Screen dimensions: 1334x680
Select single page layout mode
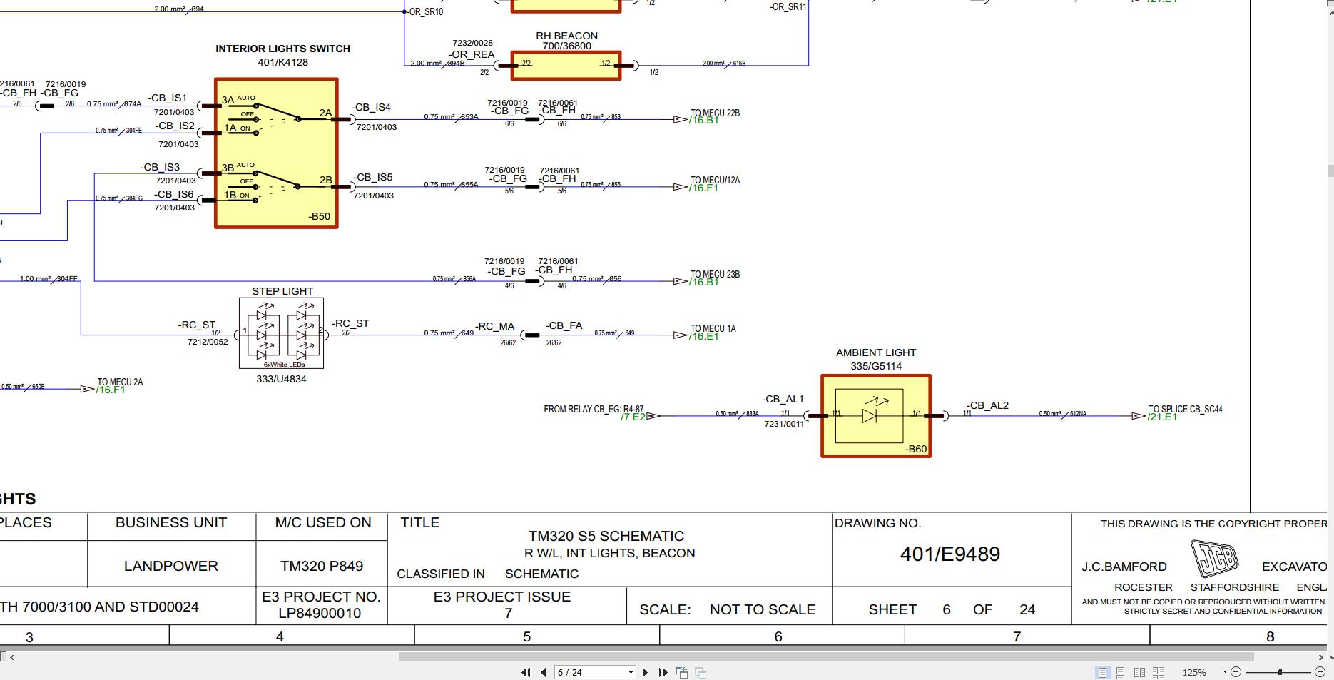[1102, 672]
